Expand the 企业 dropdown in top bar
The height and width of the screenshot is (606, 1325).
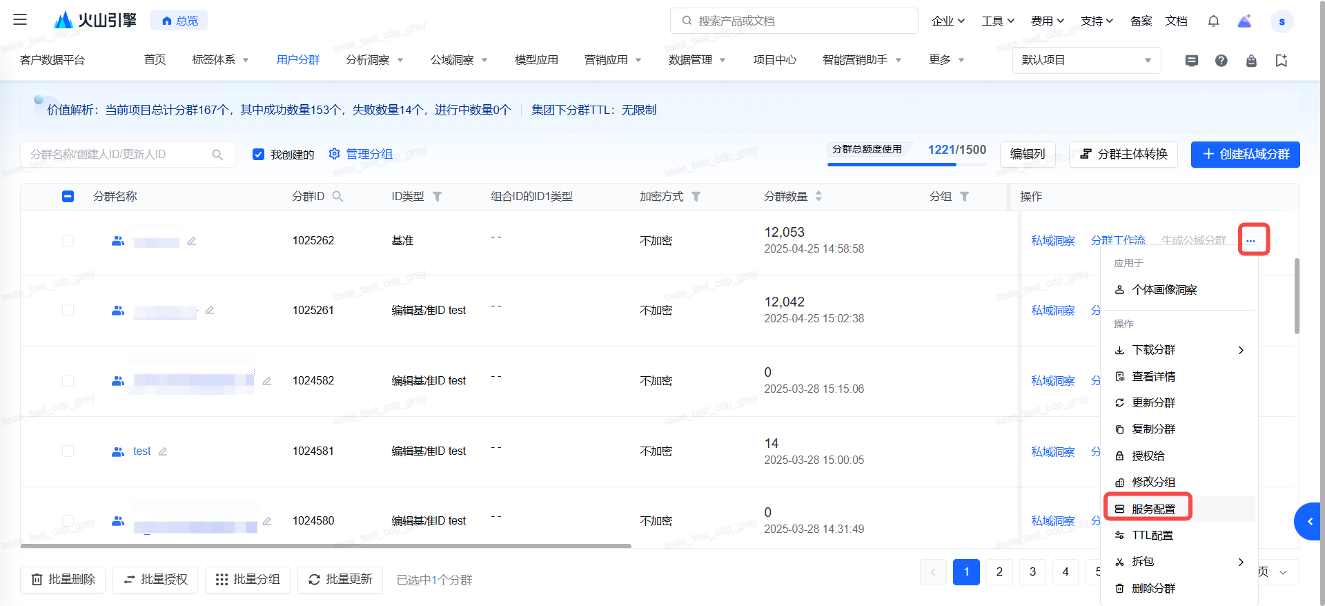pyautogui.click(x=948, y=21)
